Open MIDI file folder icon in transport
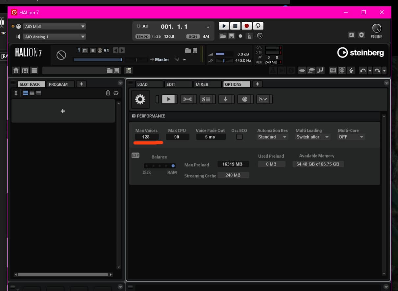Image resolution: width=398 pixels, height=291 pixels. pyautogui.click(x=223, y=36)
